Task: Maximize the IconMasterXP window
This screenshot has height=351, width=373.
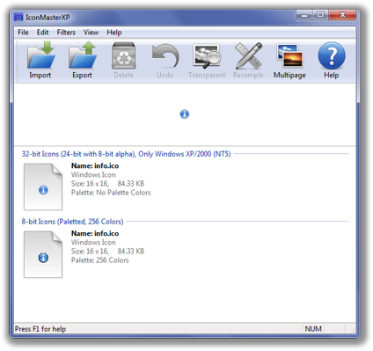Action: tap(320, 15)
